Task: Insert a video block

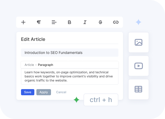Action: click(139, 66)
